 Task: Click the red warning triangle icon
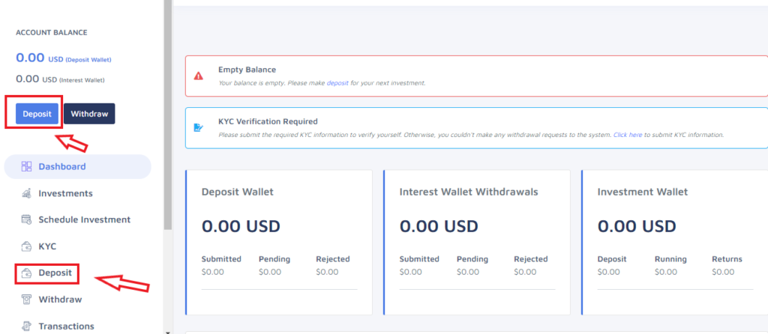(198, 76)
